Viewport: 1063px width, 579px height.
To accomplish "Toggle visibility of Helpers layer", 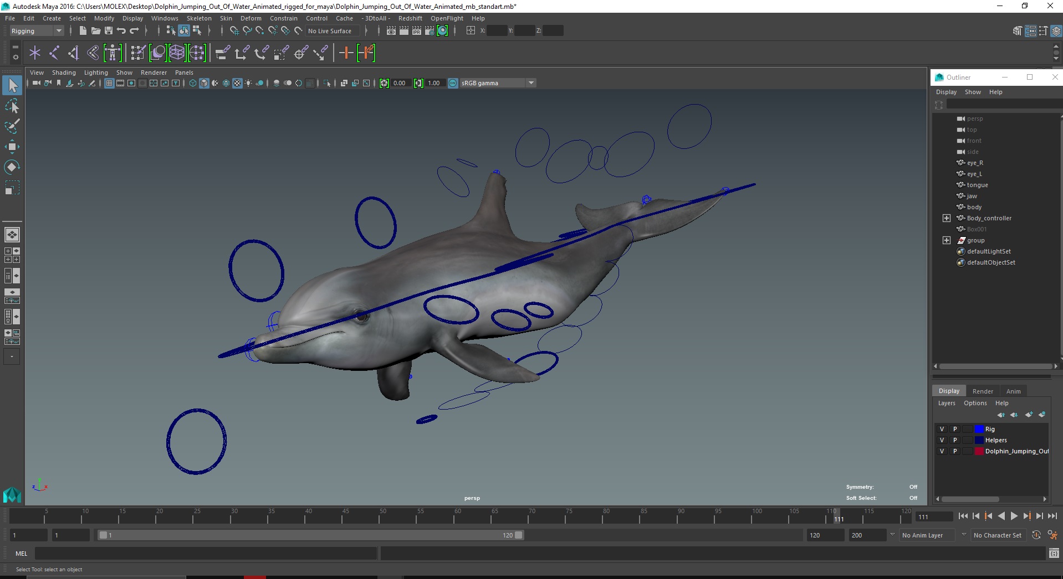I will (x=942, y=440).
